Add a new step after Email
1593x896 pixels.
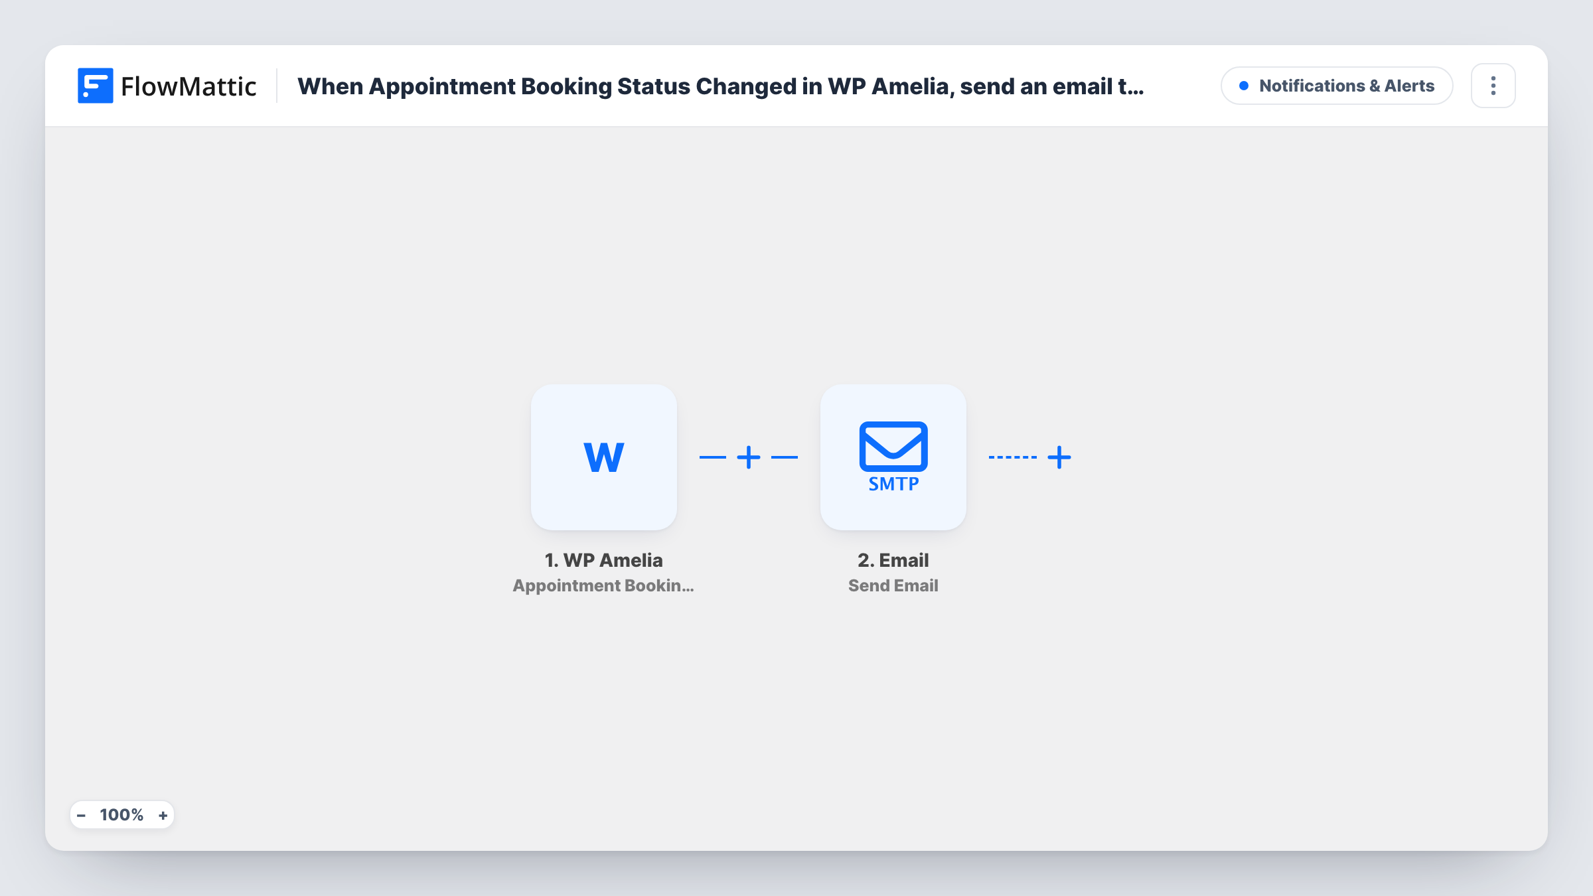[x=1059, y=457]
